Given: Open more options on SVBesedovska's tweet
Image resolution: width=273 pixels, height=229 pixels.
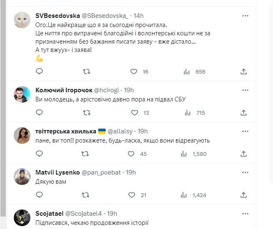Looking at the screenshot, I should (x=246, y=16).
